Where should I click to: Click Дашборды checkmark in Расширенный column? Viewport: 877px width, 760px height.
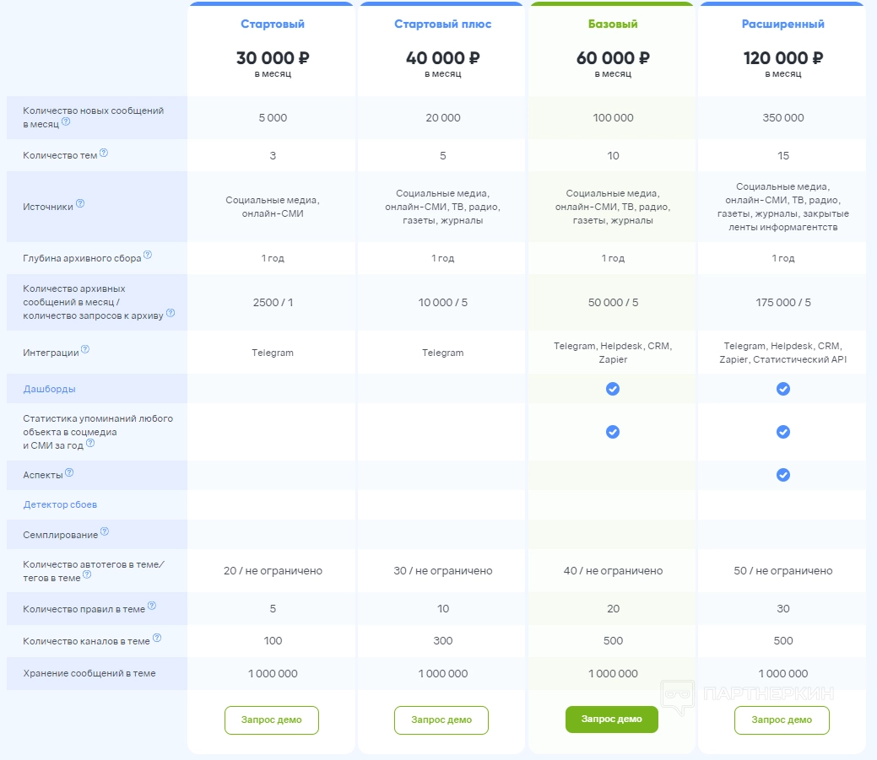coord(783,389)
